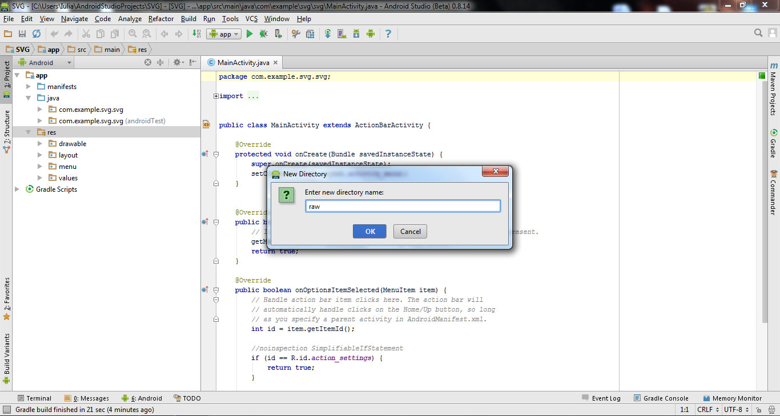The width and height of the screenshot is (780, 416).
Task: Click the inspector hector icon in status bar
Action: [771, 410]
